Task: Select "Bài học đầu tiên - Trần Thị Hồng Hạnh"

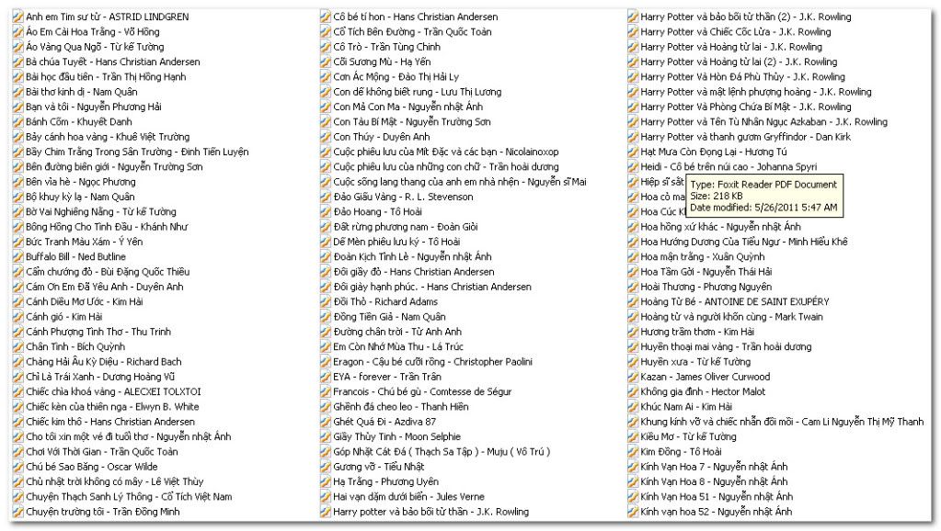Action: 106,77
